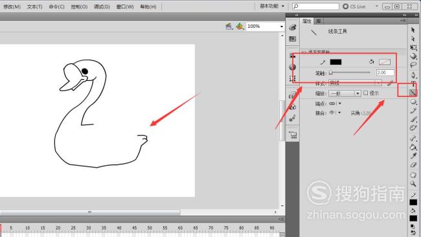Pick the Text tool
Viewport: 421px width, 237px height.
click(x=413, y=84)
